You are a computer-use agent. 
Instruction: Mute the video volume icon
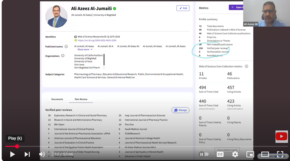pyautogui.click(x=42, y=154)
